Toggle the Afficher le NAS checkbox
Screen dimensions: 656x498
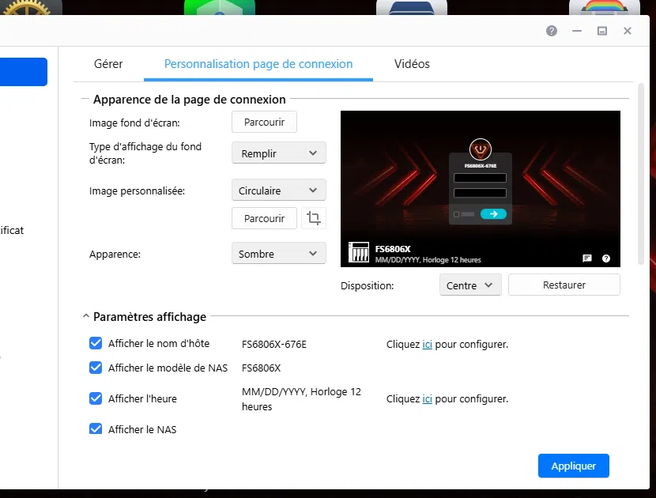(96, 429)
